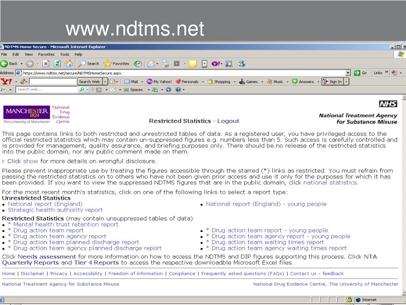Open the Tools menu
406x305 pixels.
(x=65, y=54)
